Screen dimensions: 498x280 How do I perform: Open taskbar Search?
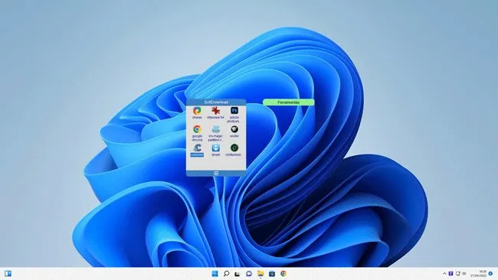click(x=227, y=273)
